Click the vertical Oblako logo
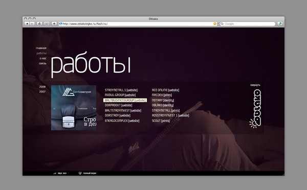This screenshot has height=190, width=307. tap(256, 109)
